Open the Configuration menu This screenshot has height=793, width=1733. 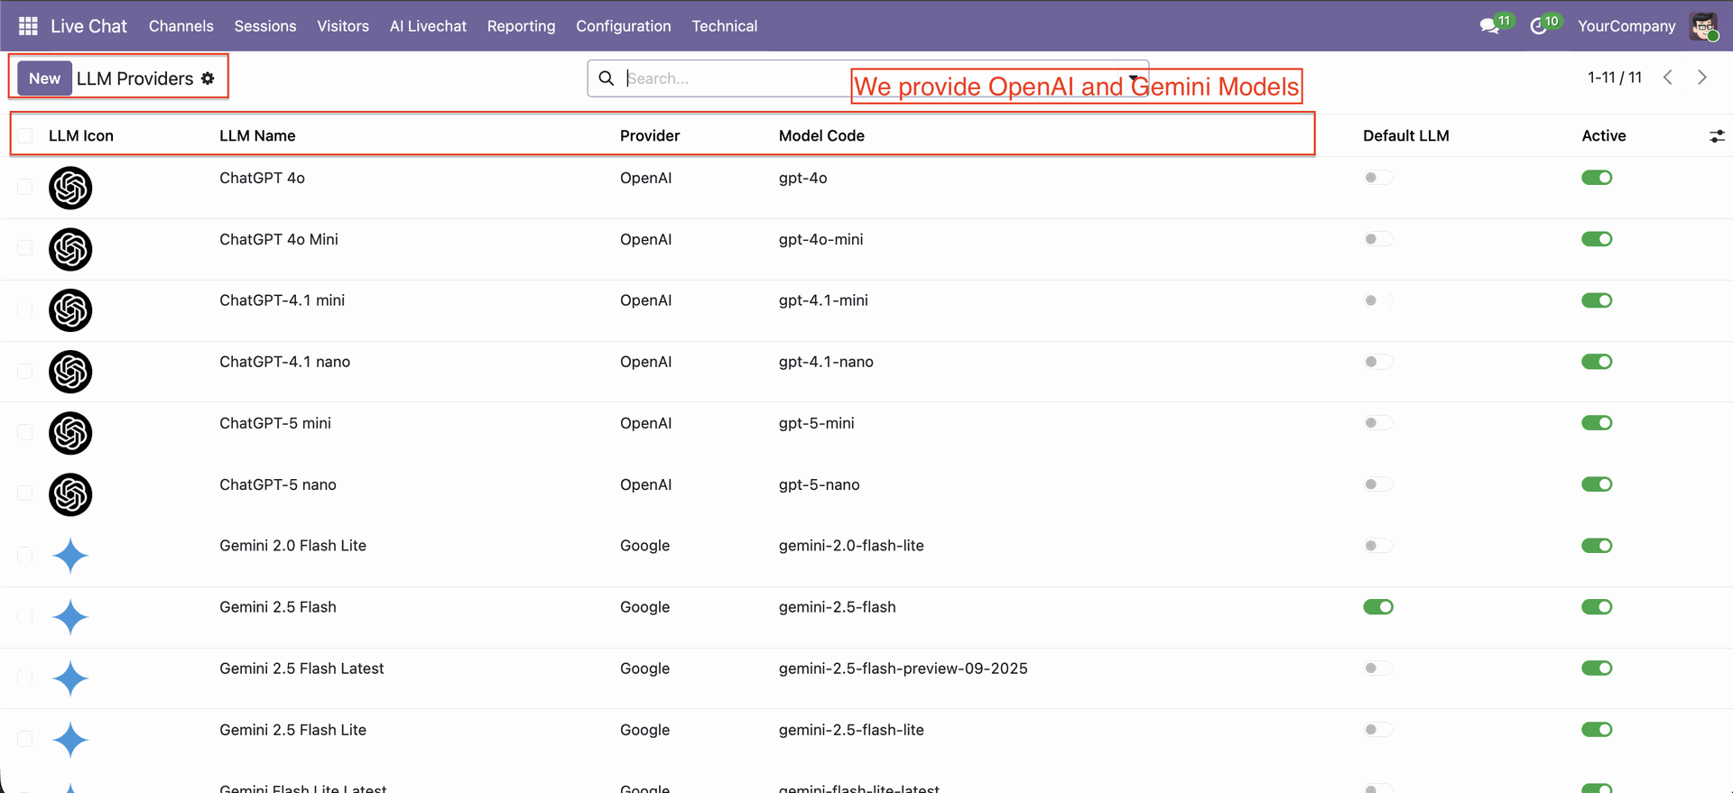coord(623,26)
